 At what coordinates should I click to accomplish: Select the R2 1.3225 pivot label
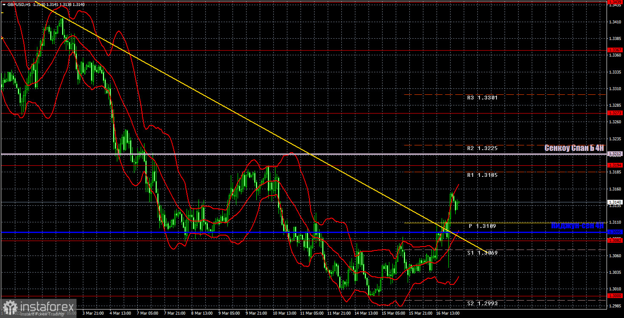coord(482,148)
